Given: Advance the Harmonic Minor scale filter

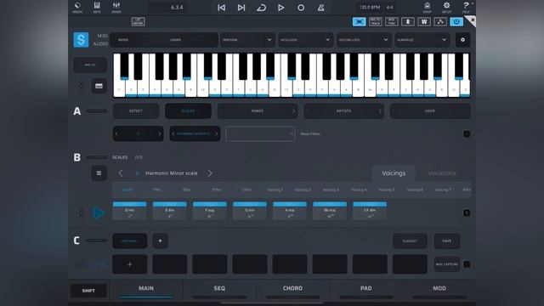Looking at the screenshot, I should (x=217, y=134).
